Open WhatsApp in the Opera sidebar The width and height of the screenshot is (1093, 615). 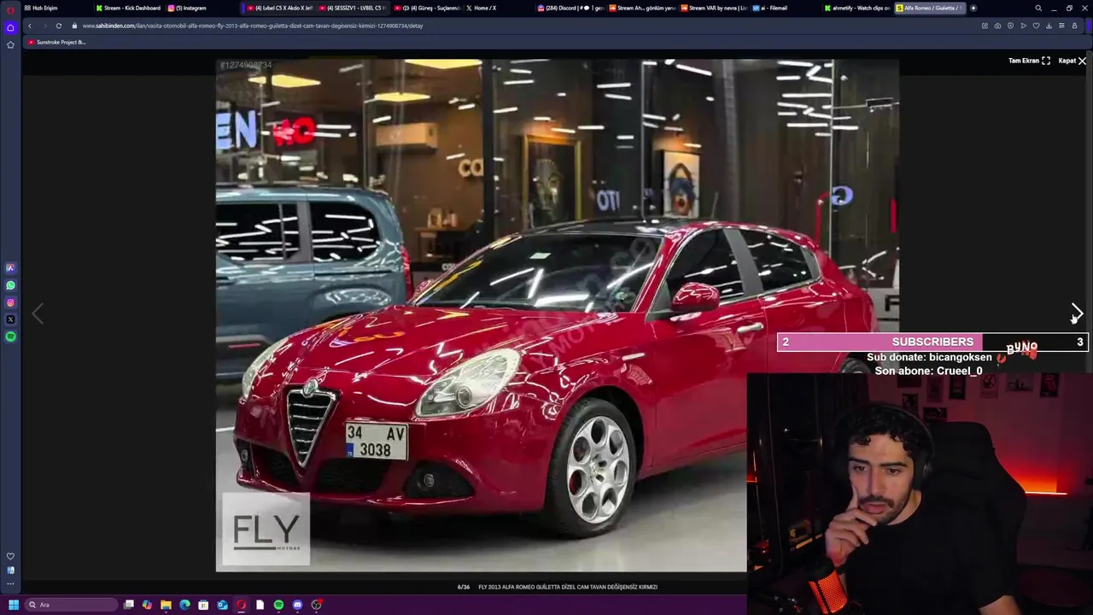10,285
